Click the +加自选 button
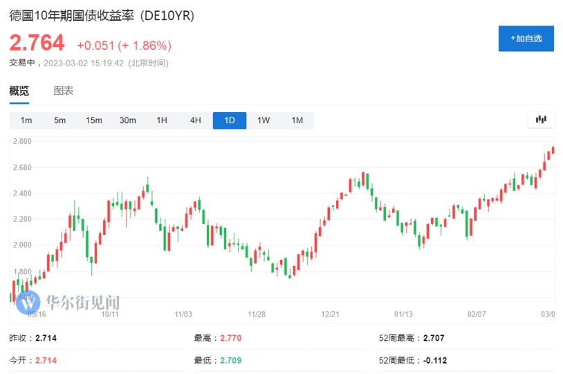The width and height of the screenshot is (563, 374). 526,39
